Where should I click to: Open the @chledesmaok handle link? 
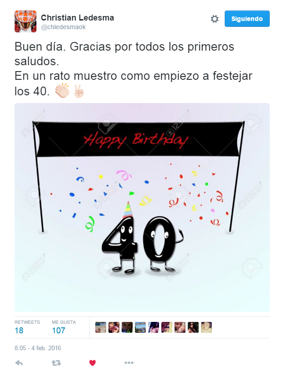[x=63, y=27]
